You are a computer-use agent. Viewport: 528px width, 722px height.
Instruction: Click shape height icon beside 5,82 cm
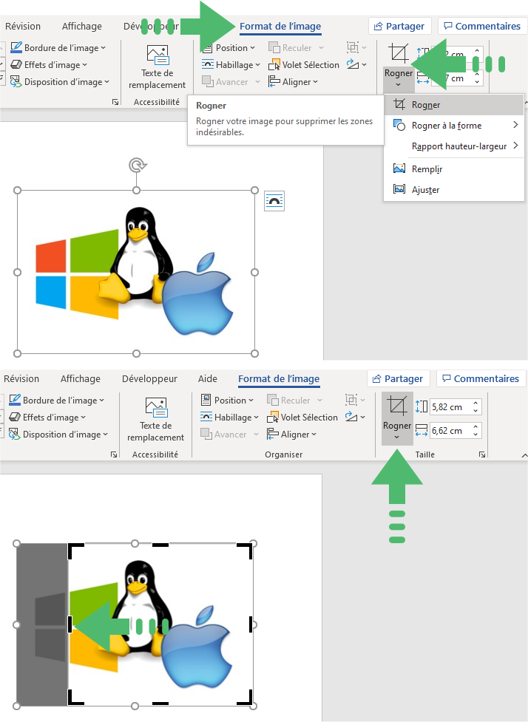(x=421, y=406)
